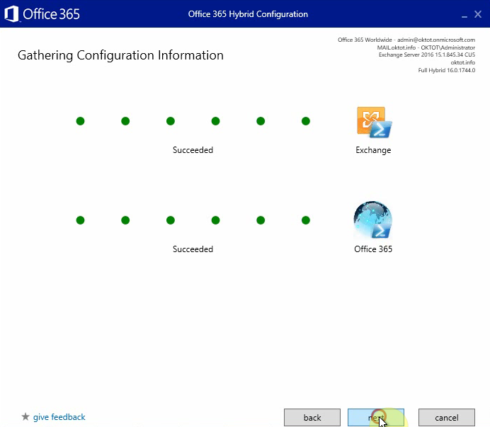The width and height of the screenshot is (490, 427).
Task: Open the give feedback link
Action: coord(59,417)
